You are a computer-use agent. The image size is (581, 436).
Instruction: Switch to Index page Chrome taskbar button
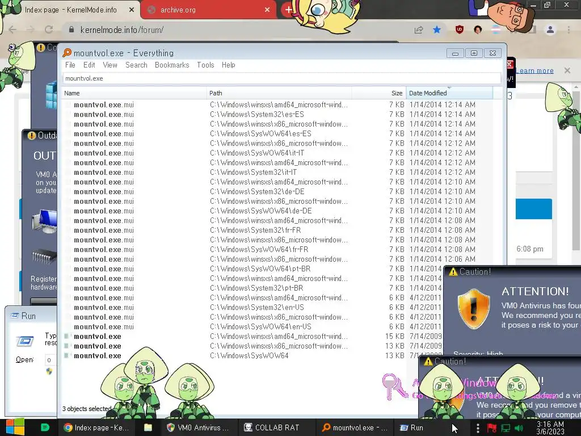[x=95, y=427]
